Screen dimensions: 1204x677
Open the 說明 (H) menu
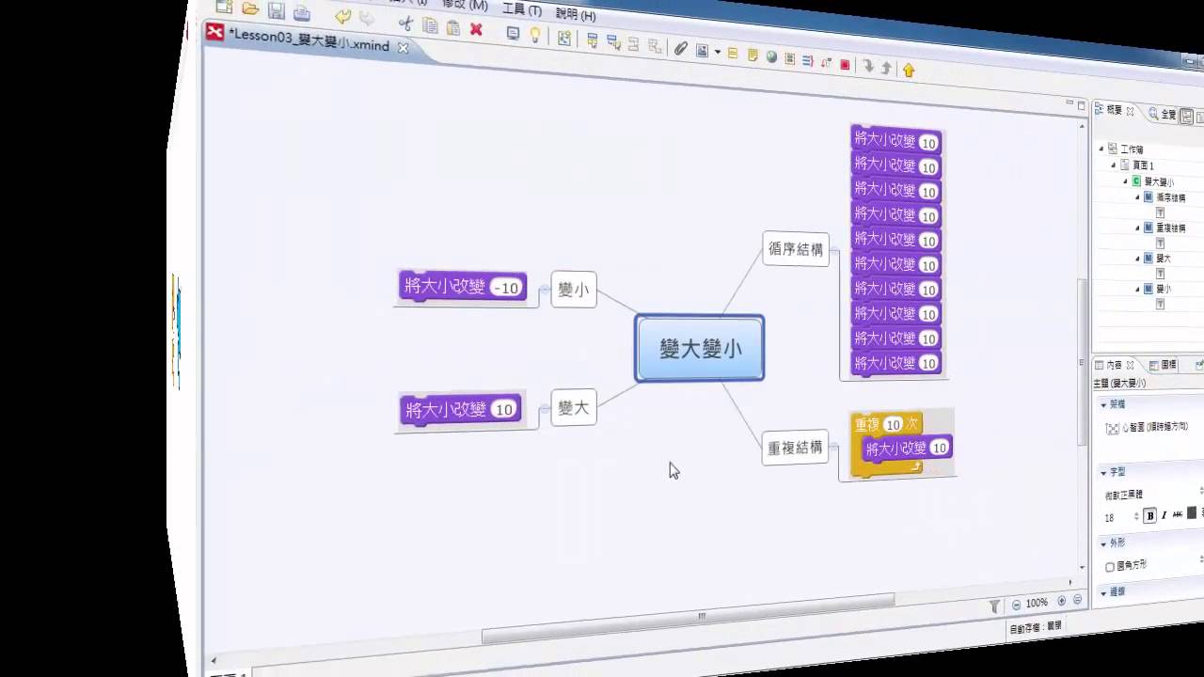[576, 14]
